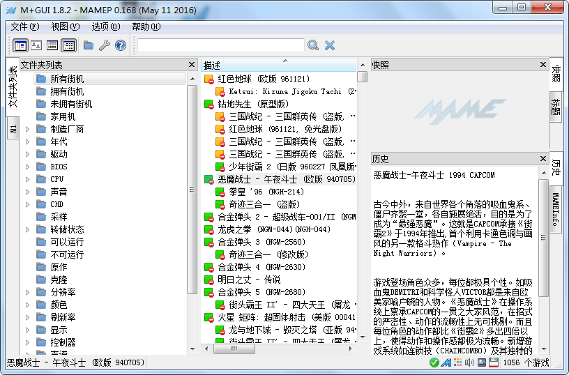Click the floppy disk save-state status icon

point(494,362)
